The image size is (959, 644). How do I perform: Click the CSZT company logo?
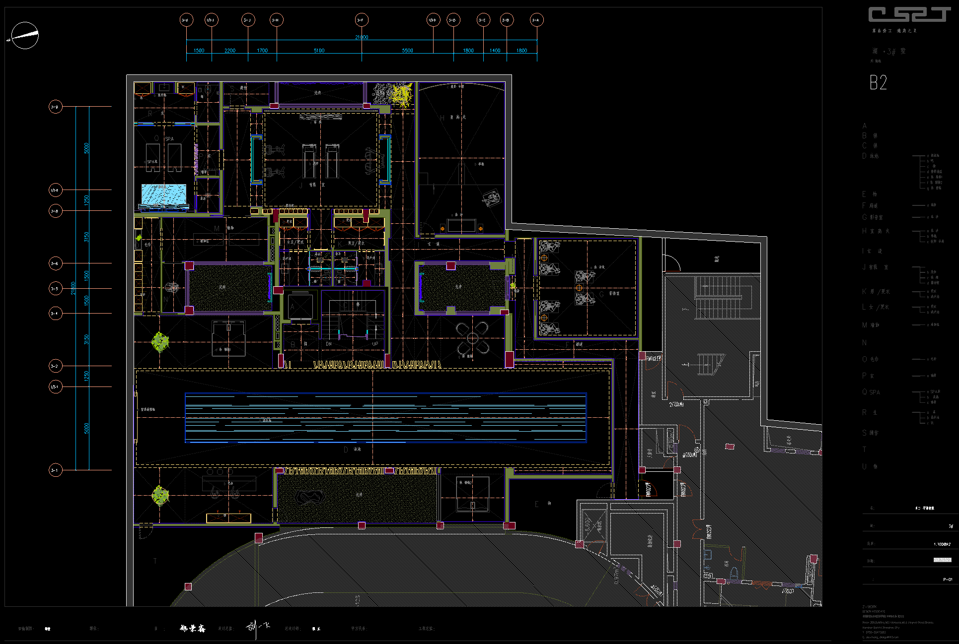tap(909, 14)
